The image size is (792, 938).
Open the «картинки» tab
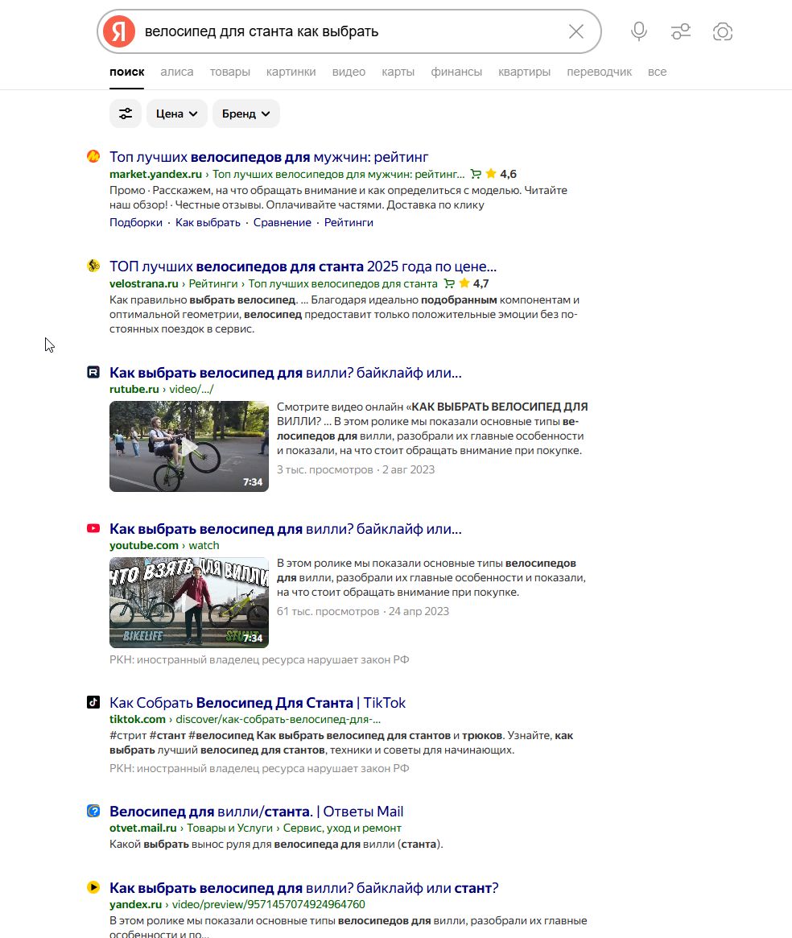pyautogui.click(x=291, y=72)
